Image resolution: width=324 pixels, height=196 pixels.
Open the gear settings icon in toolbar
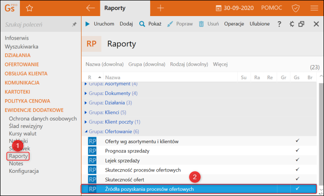[291, 24]
